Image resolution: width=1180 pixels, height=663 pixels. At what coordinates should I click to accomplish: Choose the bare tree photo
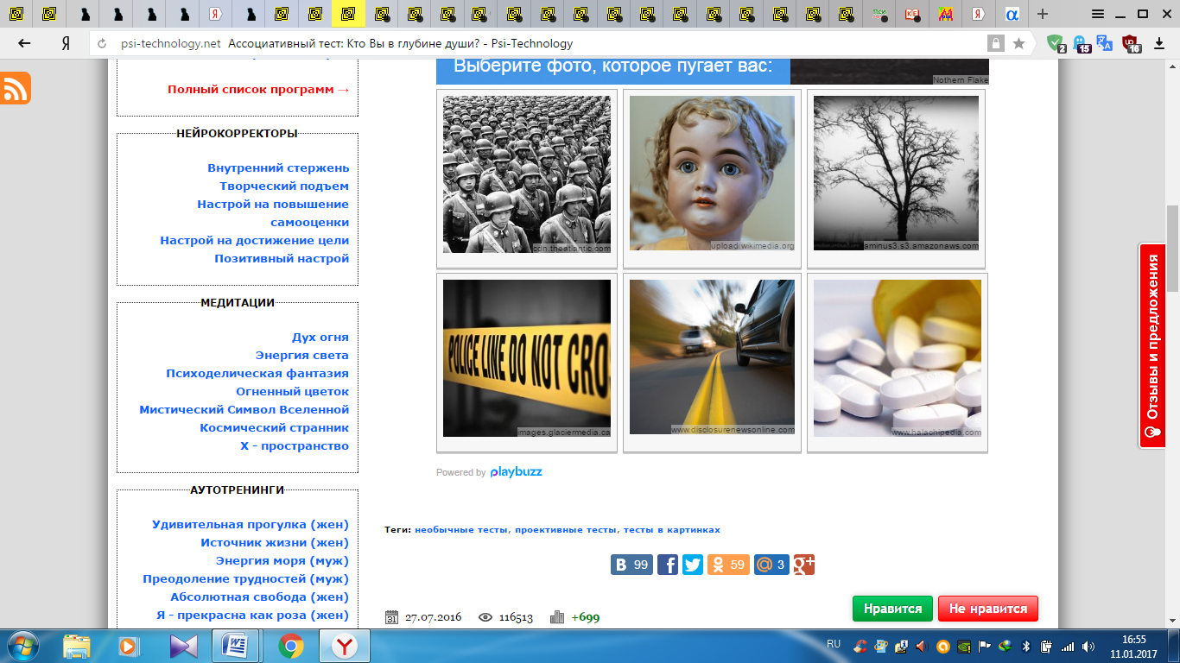pyautogui.click(x=896, y=173)
